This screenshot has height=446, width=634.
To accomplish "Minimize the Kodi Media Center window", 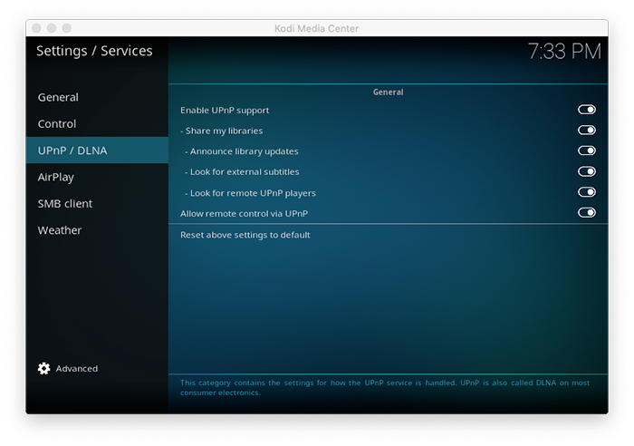I will pos(52,28).
